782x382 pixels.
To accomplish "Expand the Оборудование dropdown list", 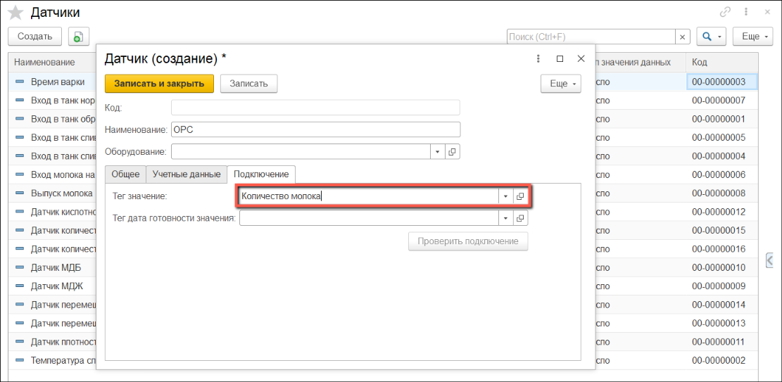I will [437, 151].
